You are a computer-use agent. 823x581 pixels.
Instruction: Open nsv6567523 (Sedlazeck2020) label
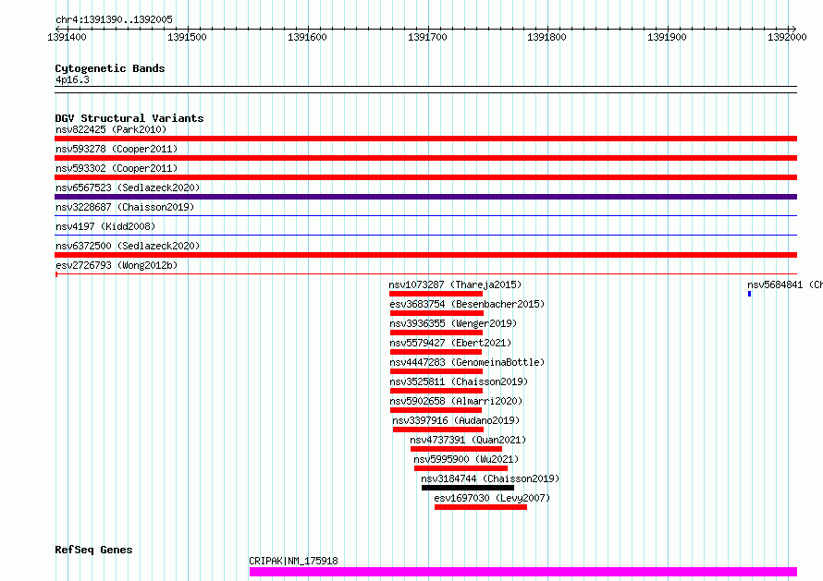tap(128, 188)
